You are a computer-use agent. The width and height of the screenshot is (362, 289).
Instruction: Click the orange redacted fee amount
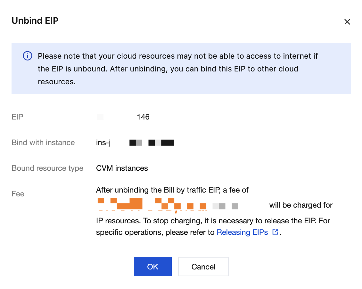tap(152, 205)
